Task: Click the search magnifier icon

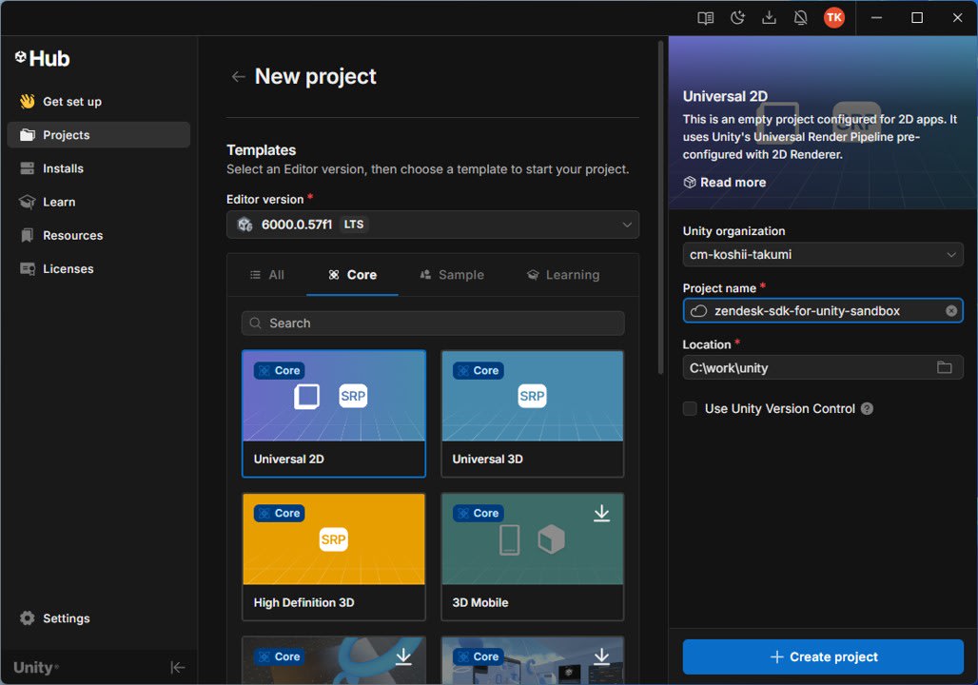Action: click(x=255, y=323)
